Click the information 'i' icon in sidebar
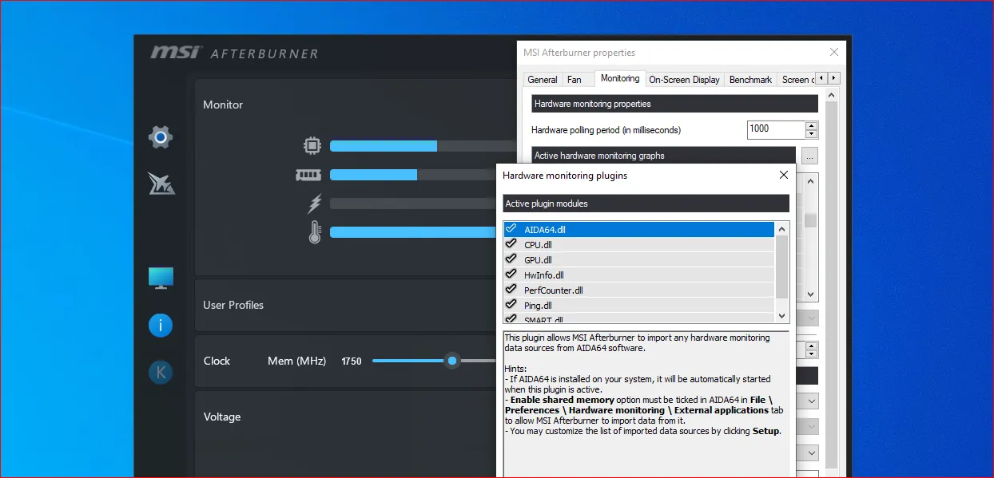994x478 pixels. point(161,325)
